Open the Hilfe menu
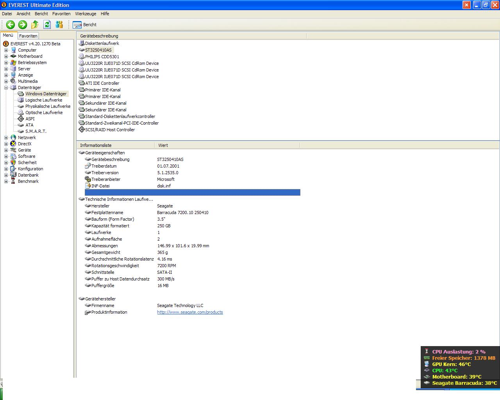500x400 pixels. pos(105,14)
